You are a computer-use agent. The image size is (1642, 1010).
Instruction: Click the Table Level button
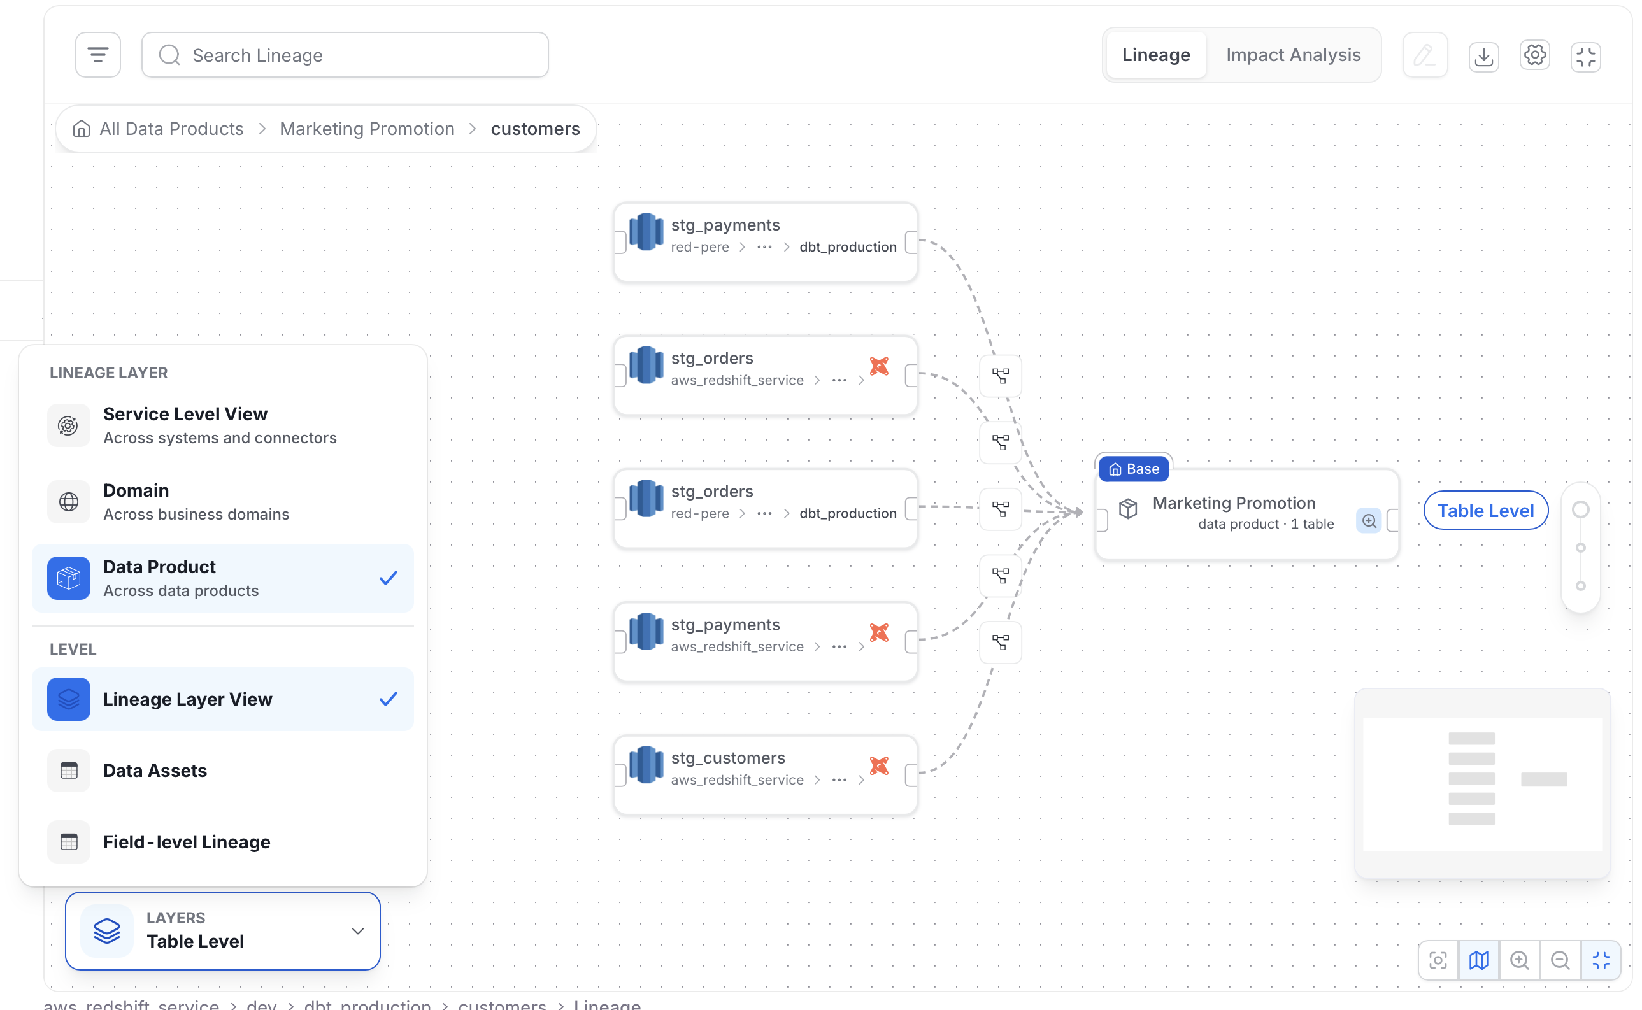[1485, 510]
